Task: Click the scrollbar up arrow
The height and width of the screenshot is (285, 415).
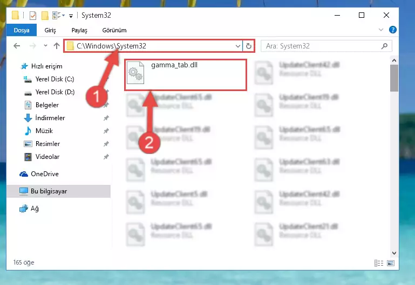Action: (x=394, y=60)
